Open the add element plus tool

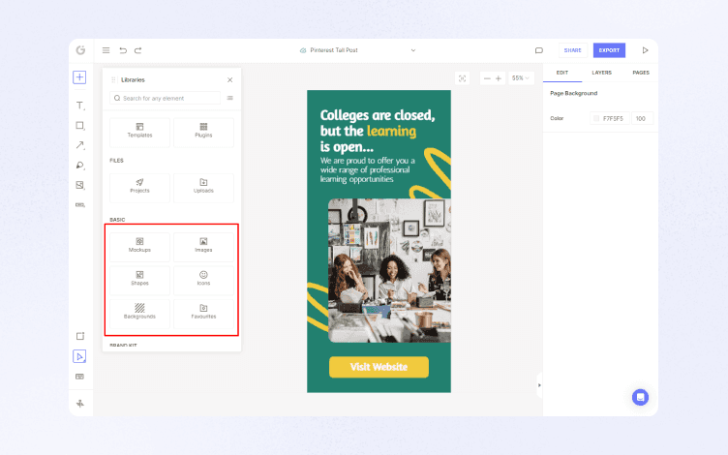click(x=79, y=77)
